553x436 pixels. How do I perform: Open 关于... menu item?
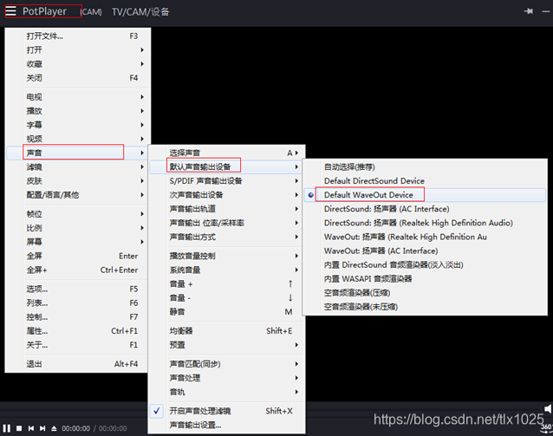(76, 345)
